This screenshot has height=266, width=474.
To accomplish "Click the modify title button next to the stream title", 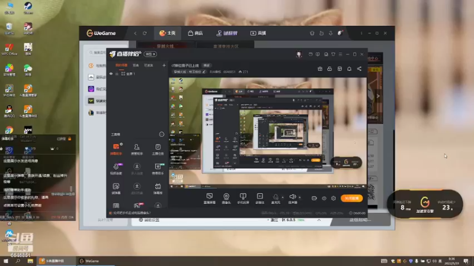I will [206, 66].
